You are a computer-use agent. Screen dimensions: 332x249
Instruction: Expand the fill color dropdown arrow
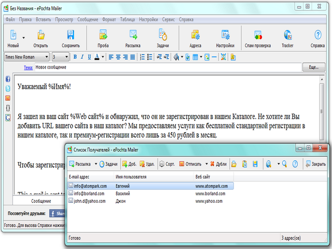[x=182, y=57]
